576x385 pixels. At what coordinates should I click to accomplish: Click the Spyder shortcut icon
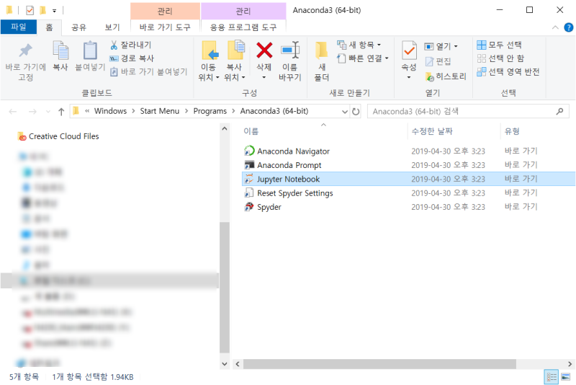pyautogui.click(x=249, y=207)
